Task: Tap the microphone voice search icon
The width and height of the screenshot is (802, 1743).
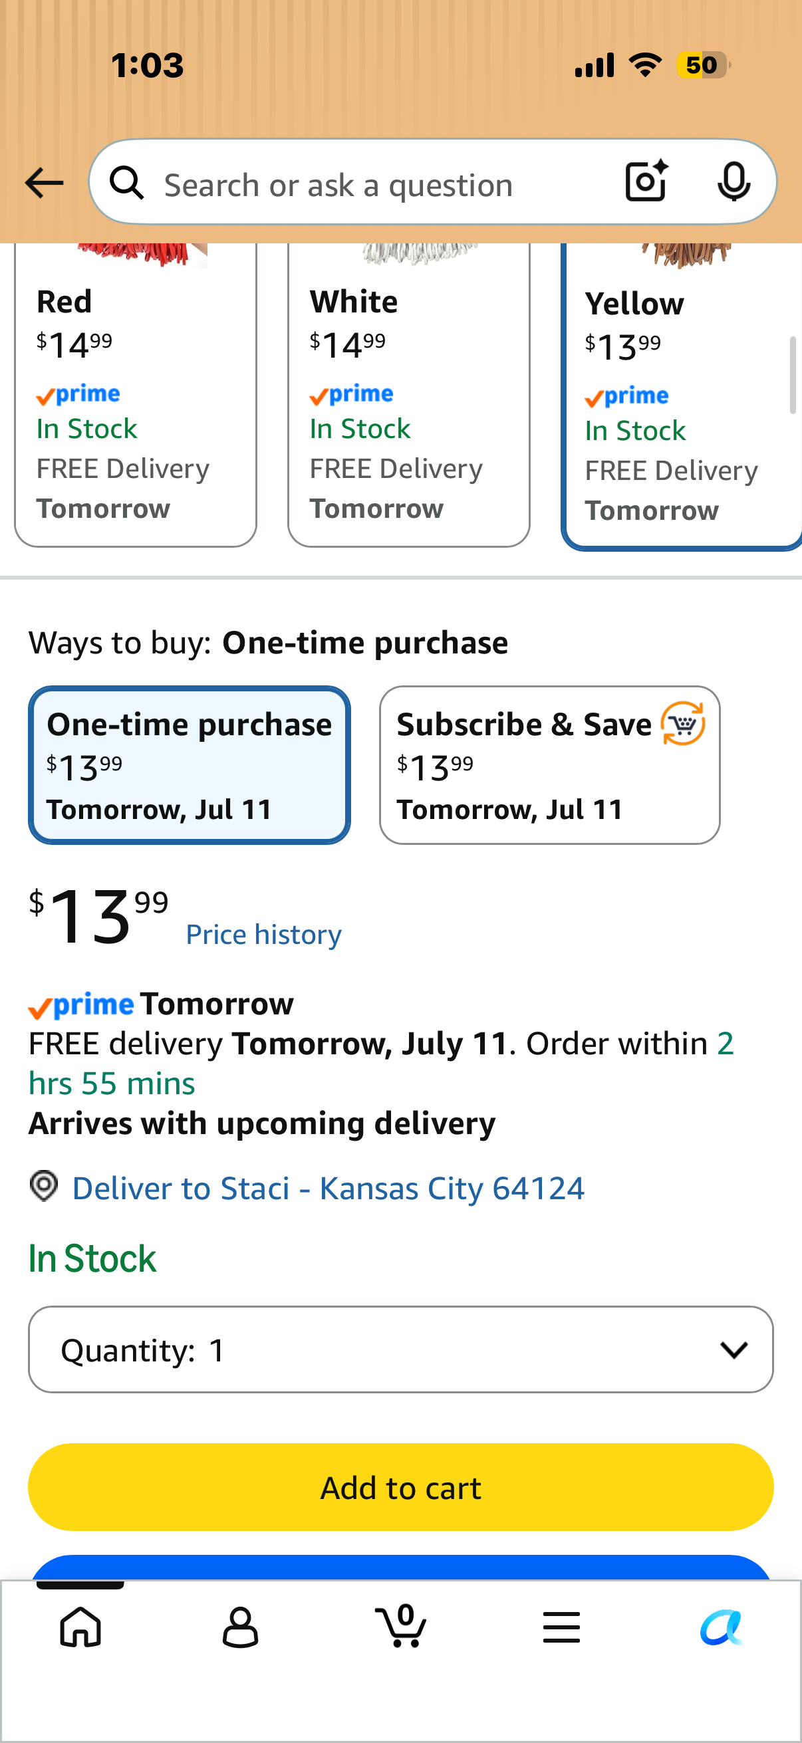Action: 734,182
